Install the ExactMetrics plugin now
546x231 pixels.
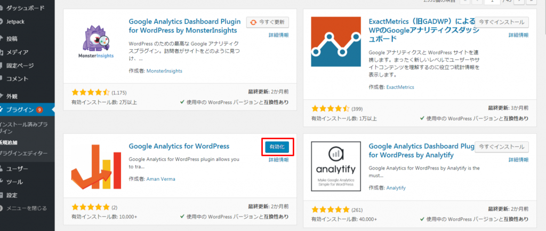(x=502, y=22)
